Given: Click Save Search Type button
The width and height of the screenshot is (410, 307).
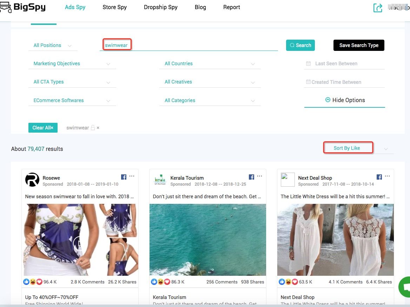Looking at the screenshot, I should (x=359, y=45).
